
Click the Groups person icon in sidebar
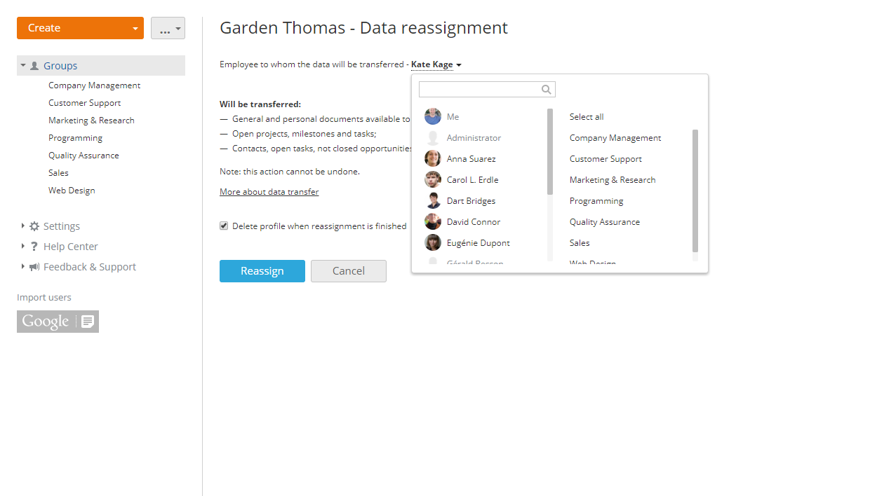[34, 65]
